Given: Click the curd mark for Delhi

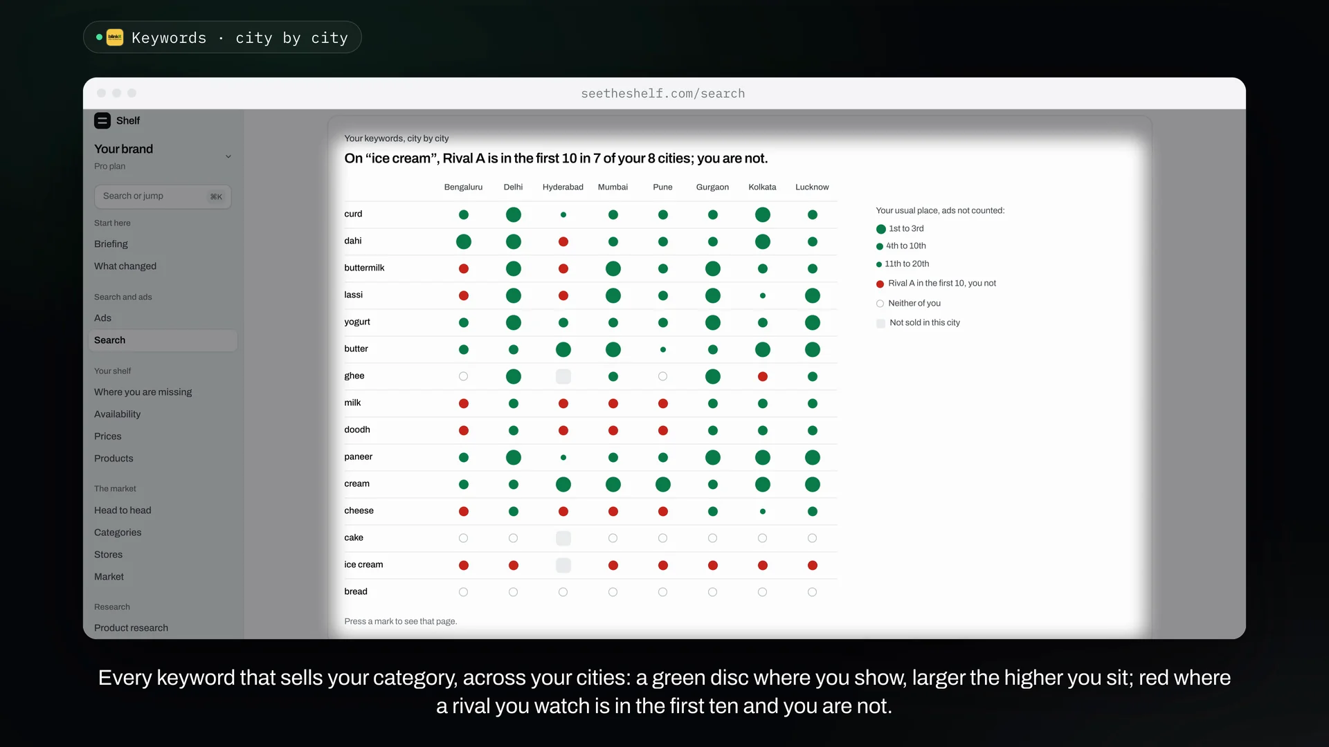Looking at the screenshot, I should 514,214.
